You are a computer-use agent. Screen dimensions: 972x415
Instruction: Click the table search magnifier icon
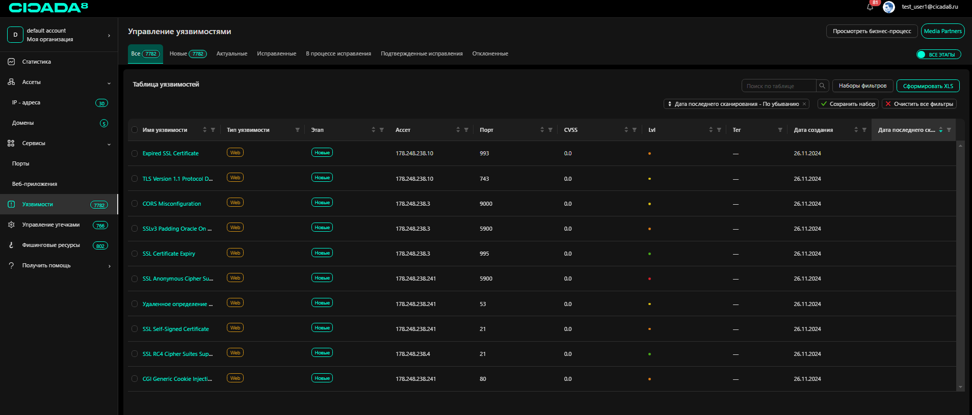822,86
